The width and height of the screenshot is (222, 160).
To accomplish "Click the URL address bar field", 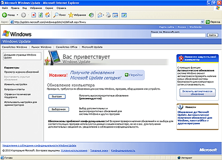I will [x=107, y=22].
